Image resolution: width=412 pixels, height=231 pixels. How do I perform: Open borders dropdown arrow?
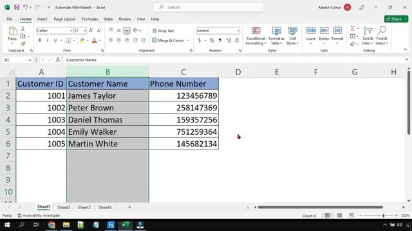click(x=74, y=40)
